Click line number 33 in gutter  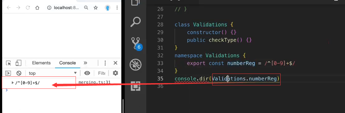coord(161,63)
